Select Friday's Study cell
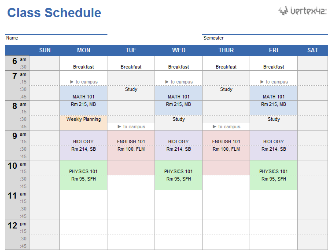 [274, 119]
